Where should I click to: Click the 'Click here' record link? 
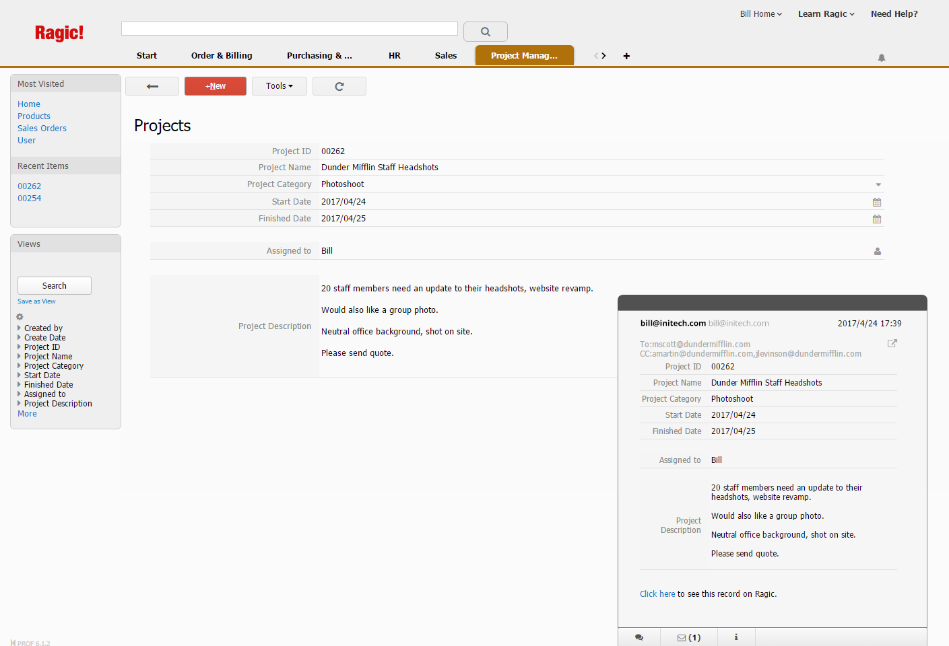click(657, 594)
